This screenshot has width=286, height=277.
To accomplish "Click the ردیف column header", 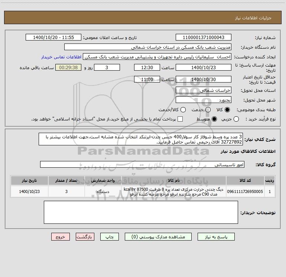I will click(270, 180).
